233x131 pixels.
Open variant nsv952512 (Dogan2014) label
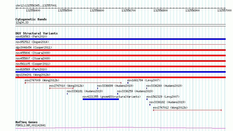pos(32,42)
